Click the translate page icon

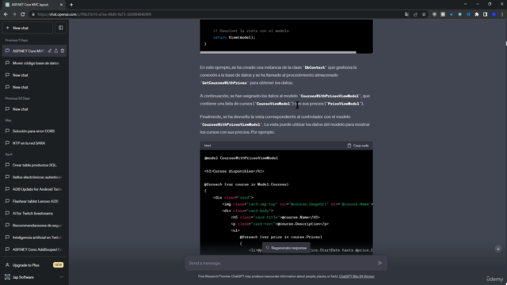[x=406, y=14]
